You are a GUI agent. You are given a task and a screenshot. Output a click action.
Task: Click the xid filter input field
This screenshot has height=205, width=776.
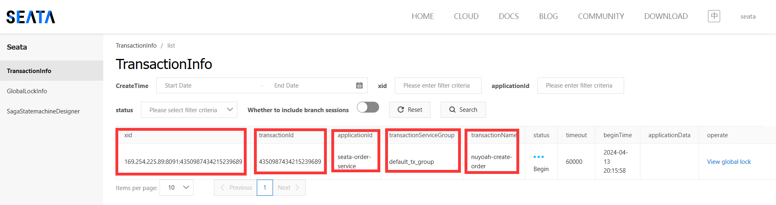click(438, 86)
